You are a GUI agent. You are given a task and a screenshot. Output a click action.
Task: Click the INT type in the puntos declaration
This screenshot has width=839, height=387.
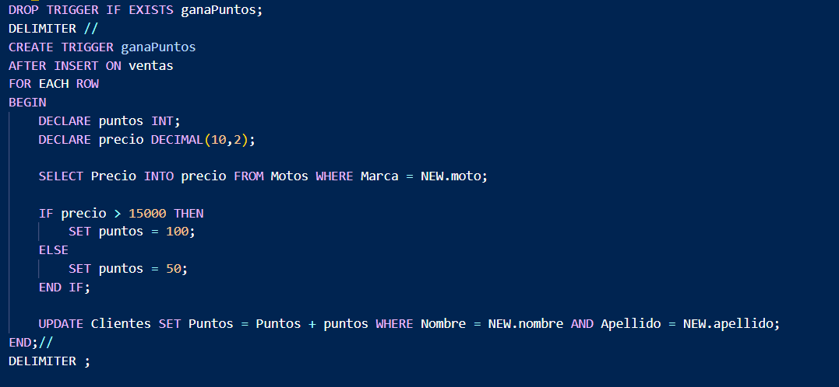[x=162, y=121]
